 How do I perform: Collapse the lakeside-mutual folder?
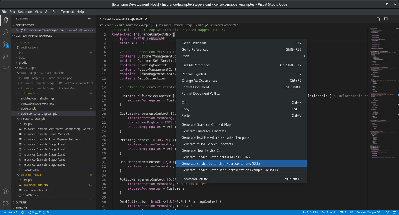(x=31, y=175)
